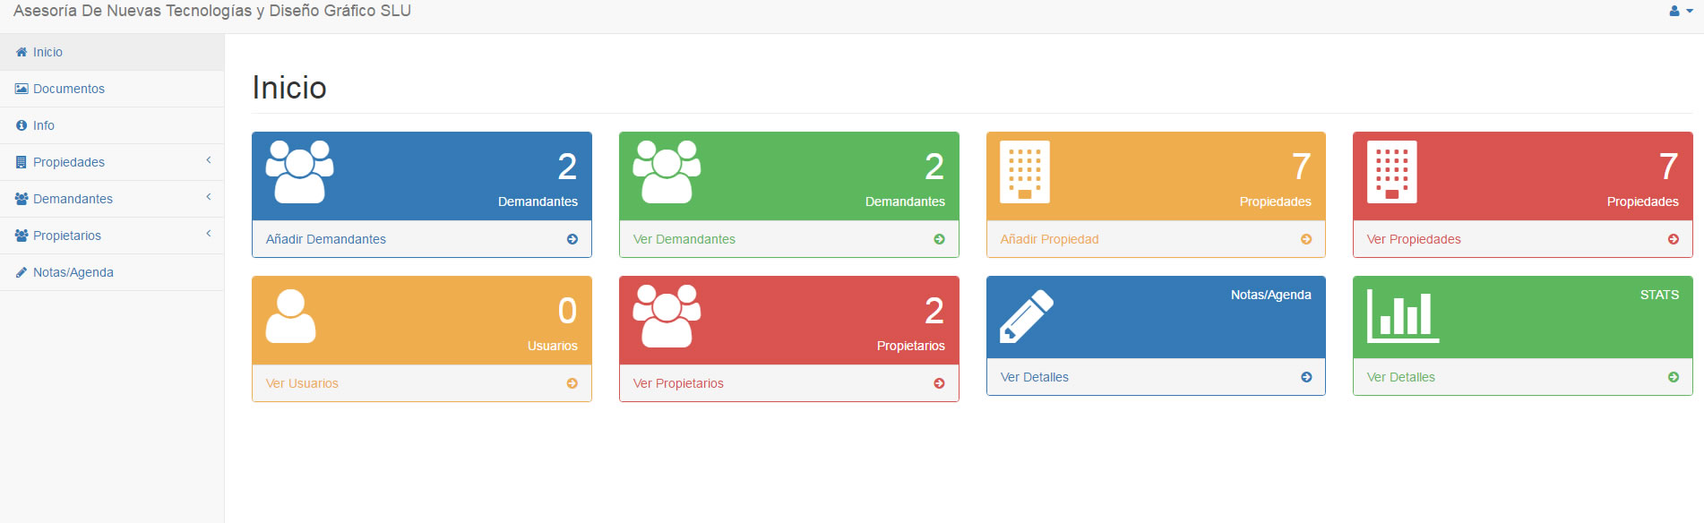Open Documentos in the sidebar

[x=68, y=89]
